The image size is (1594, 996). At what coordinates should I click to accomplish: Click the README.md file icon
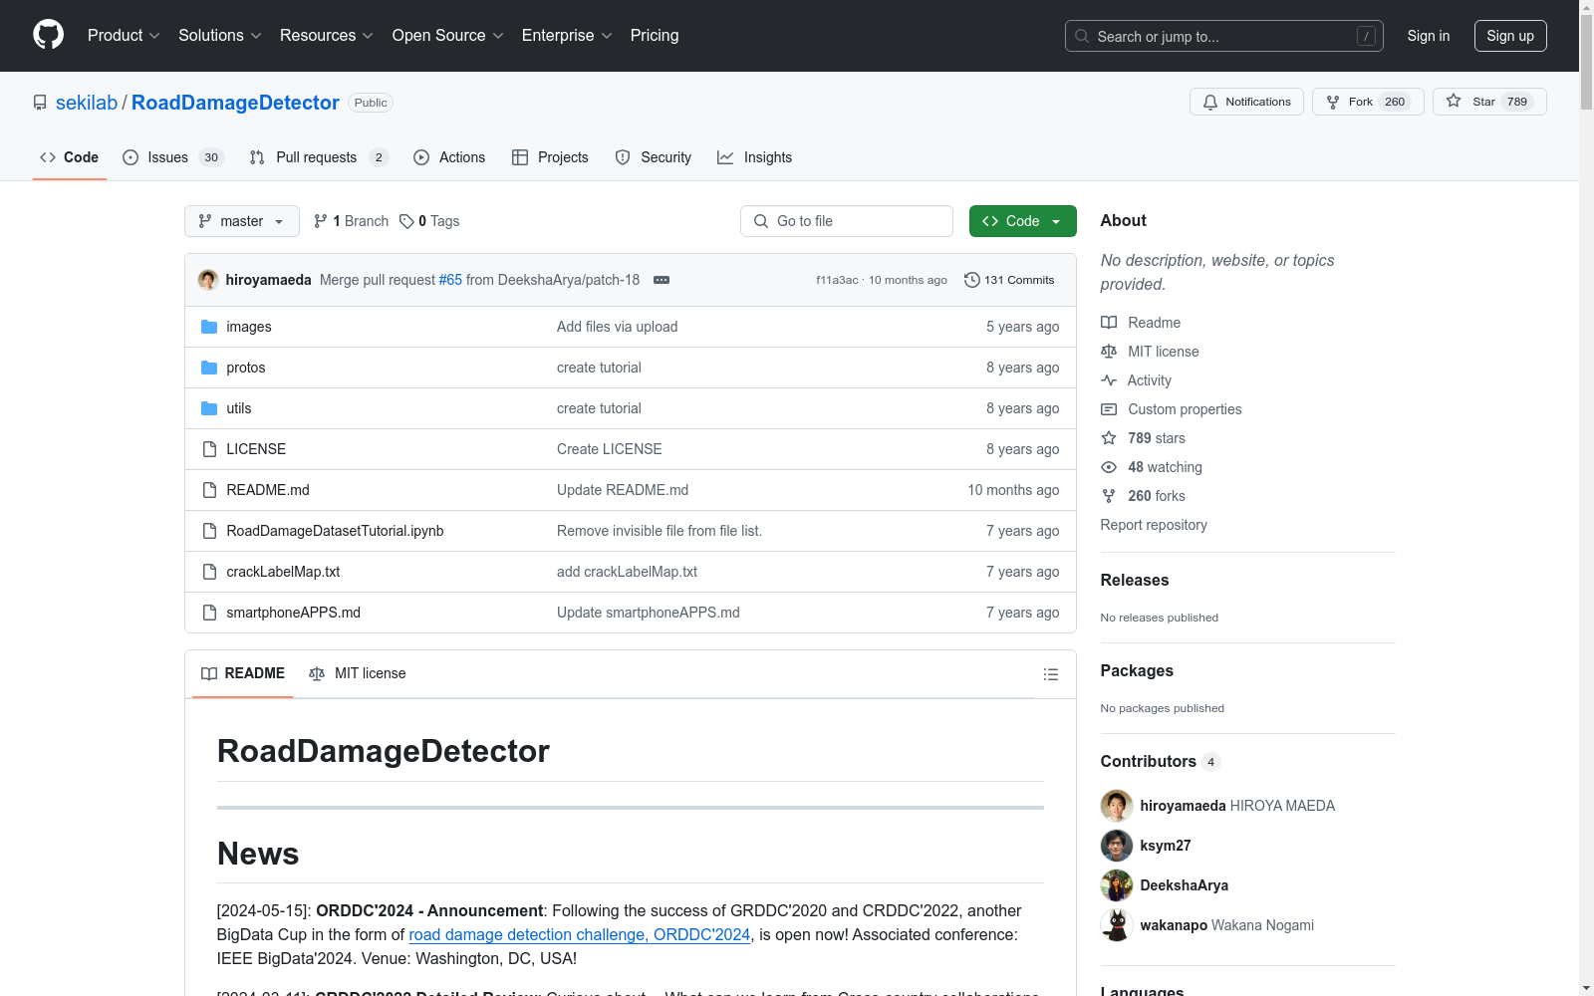209,490
